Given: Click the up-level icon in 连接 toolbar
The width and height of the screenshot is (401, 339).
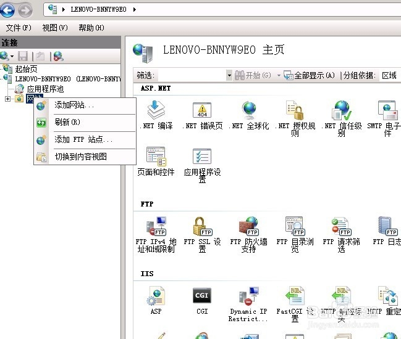Looking at the screenshot, I should (40, 56).
